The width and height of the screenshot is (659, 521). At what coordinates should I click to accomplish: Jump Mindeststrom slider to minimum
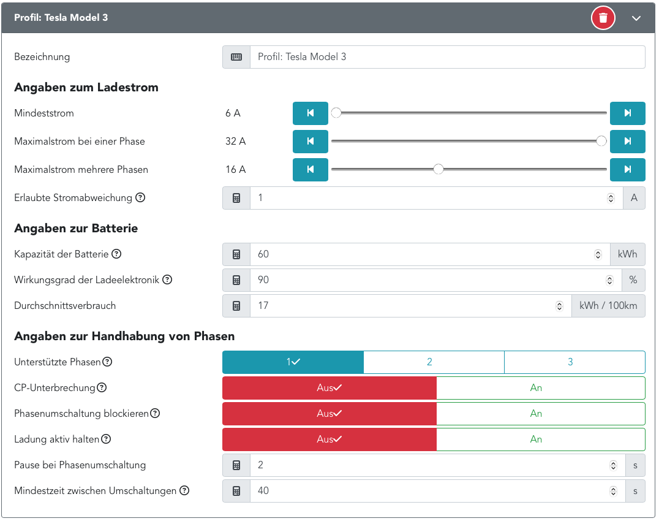310,113
